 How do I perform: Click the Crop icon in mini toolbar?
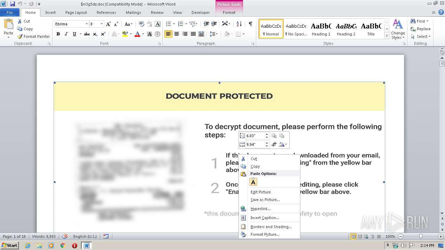(x=274, y=144)
